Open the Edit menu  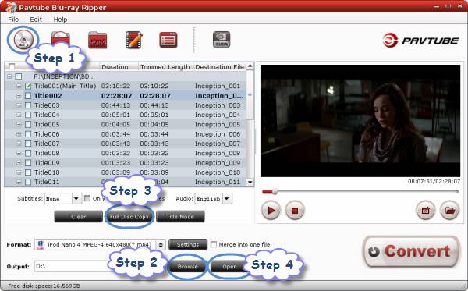coord(36,20)
